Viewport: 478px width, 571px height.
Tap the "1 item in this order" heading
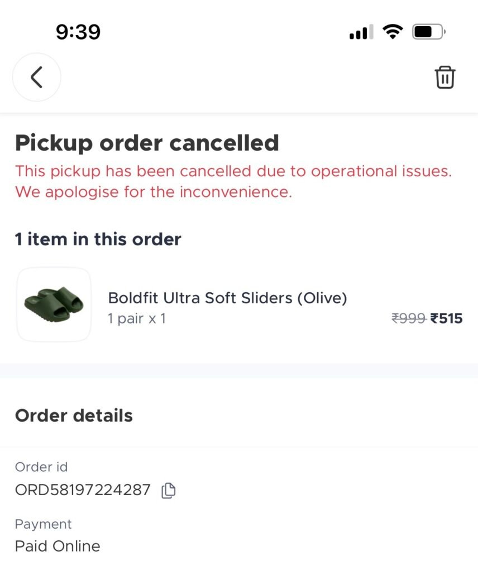(98, 239)
